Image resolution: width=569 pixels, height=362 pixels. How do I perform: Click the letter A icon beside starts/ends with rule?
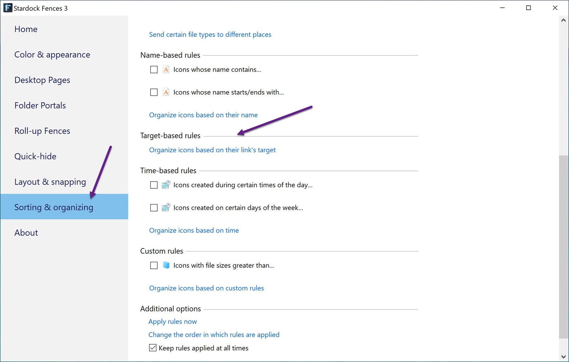pos(166,92)
